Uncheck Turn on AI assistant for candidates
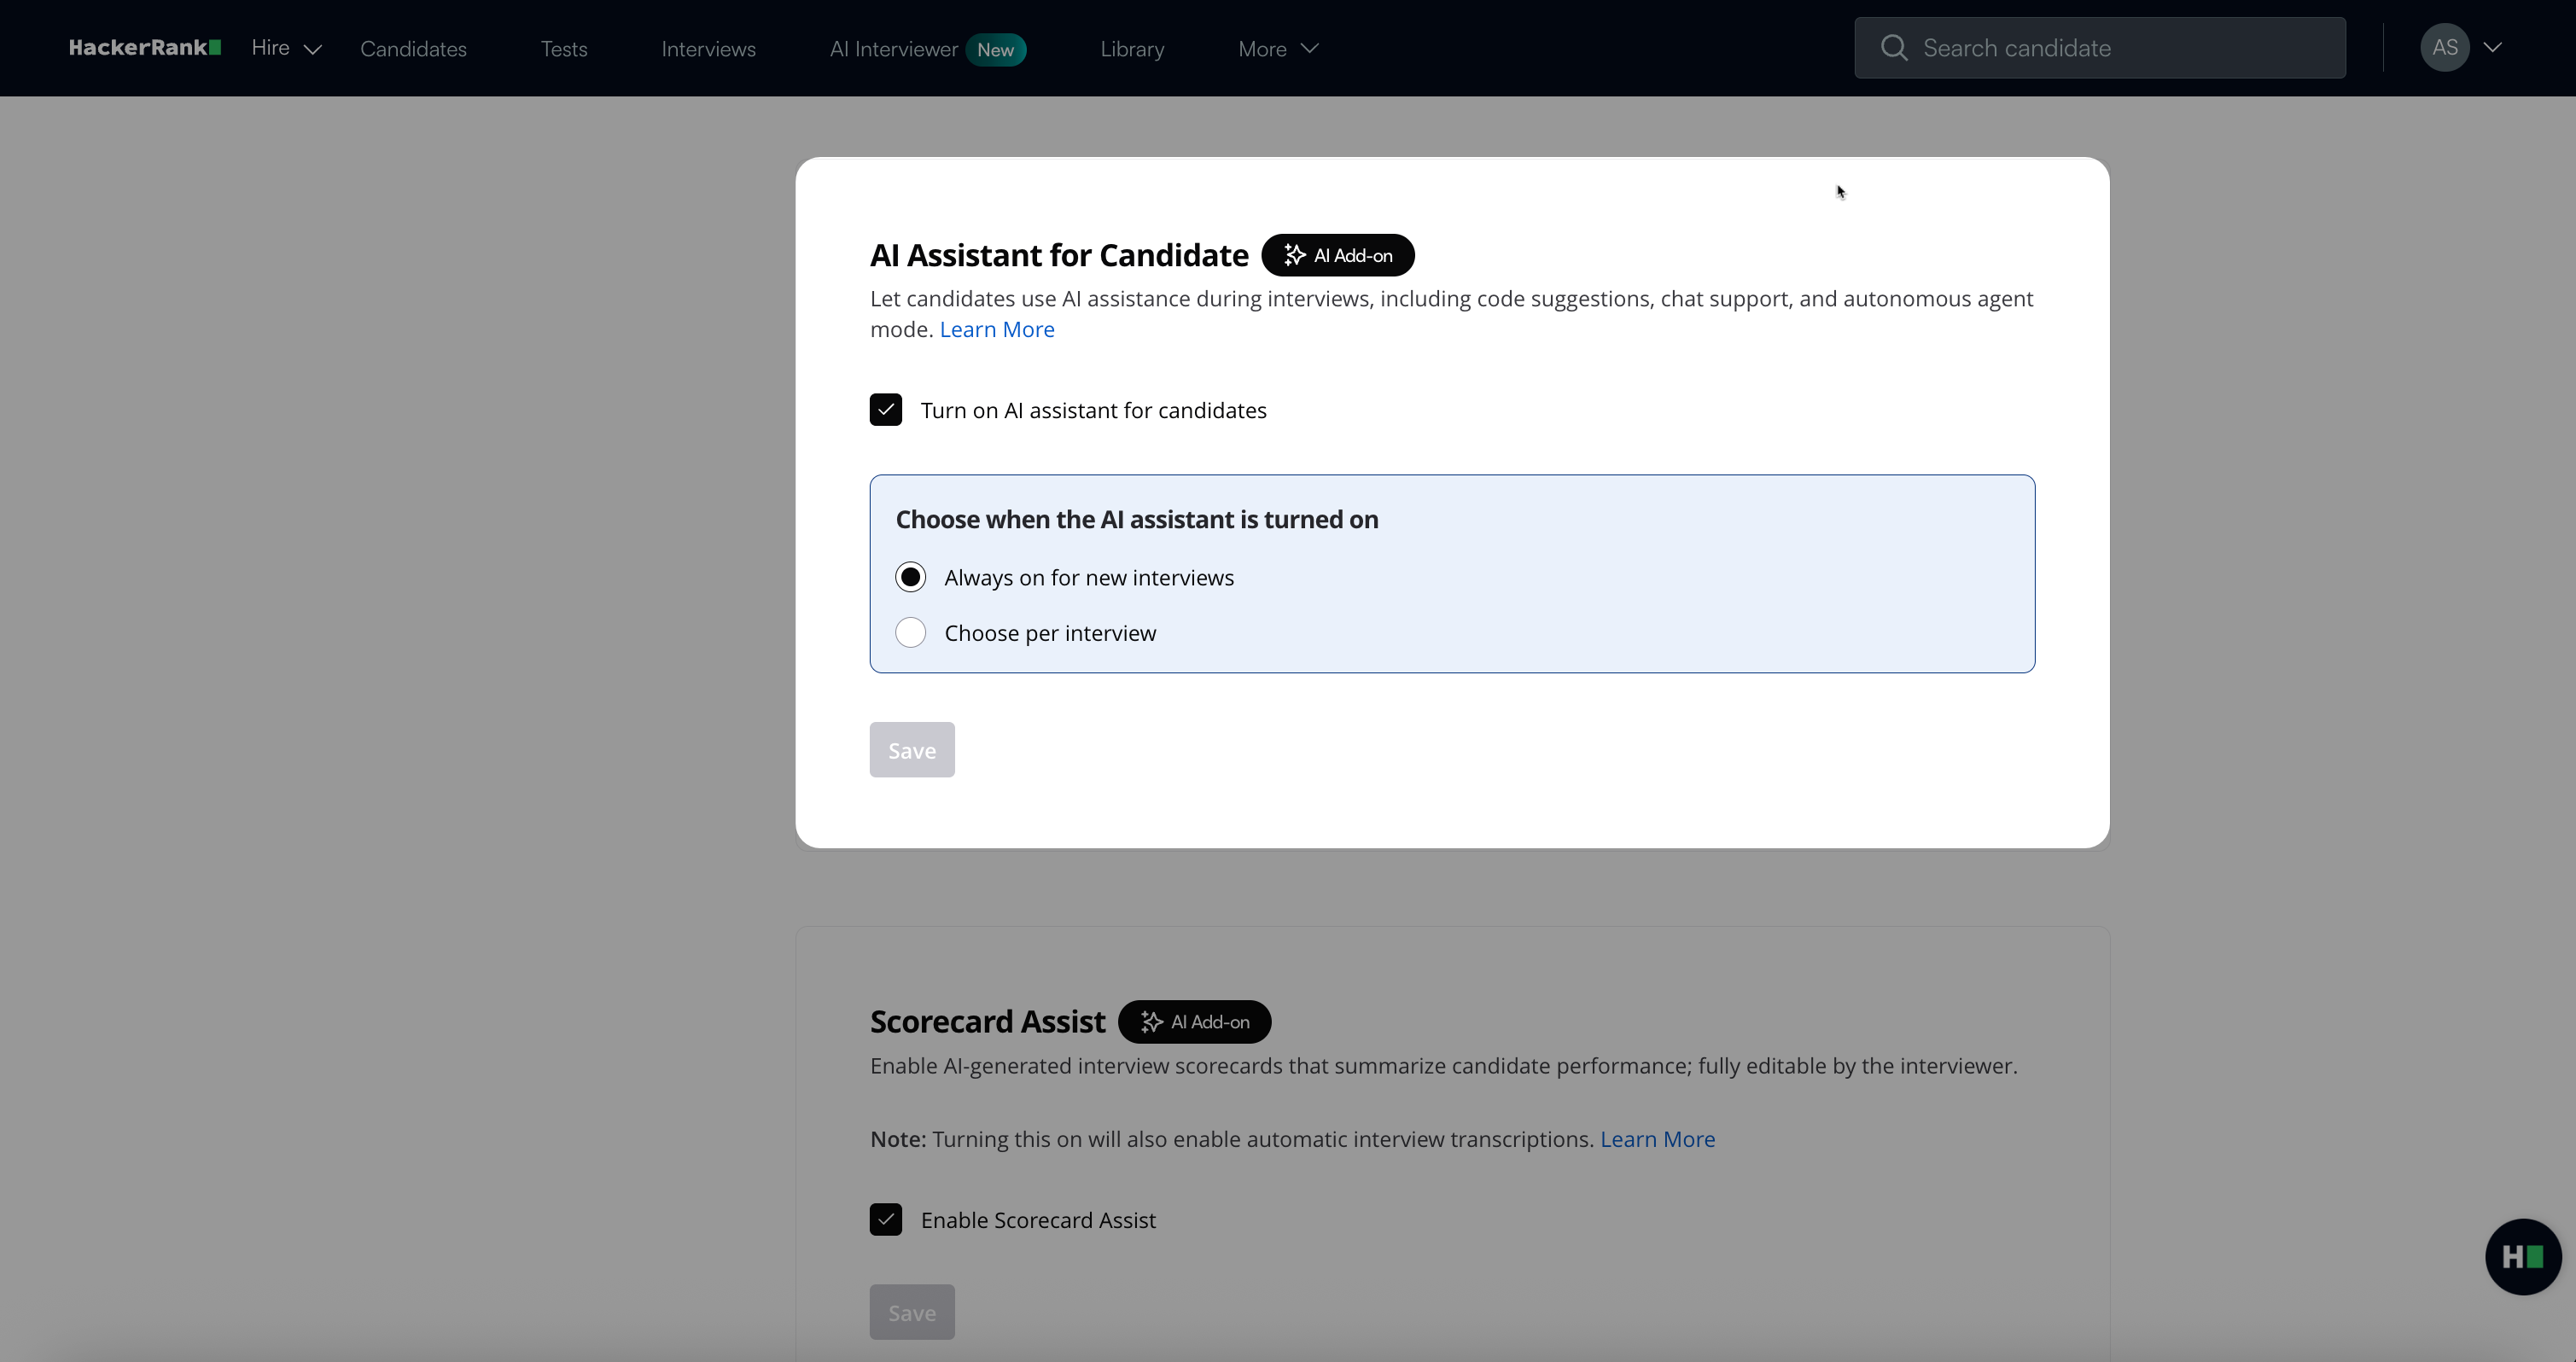 886,410
